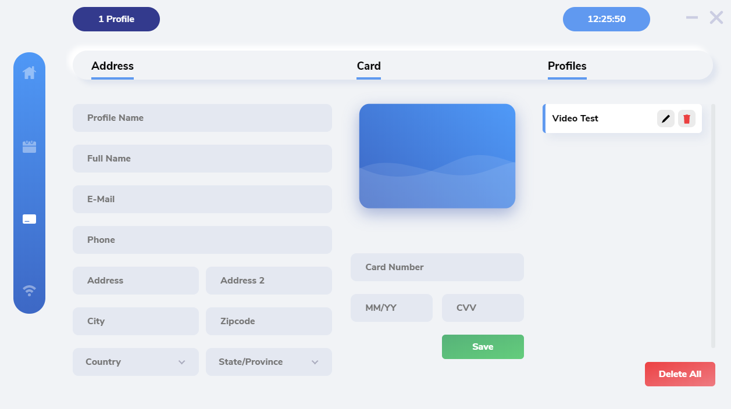Close the application window
Viewport: 731px width, 409px height.
(716, 18)
